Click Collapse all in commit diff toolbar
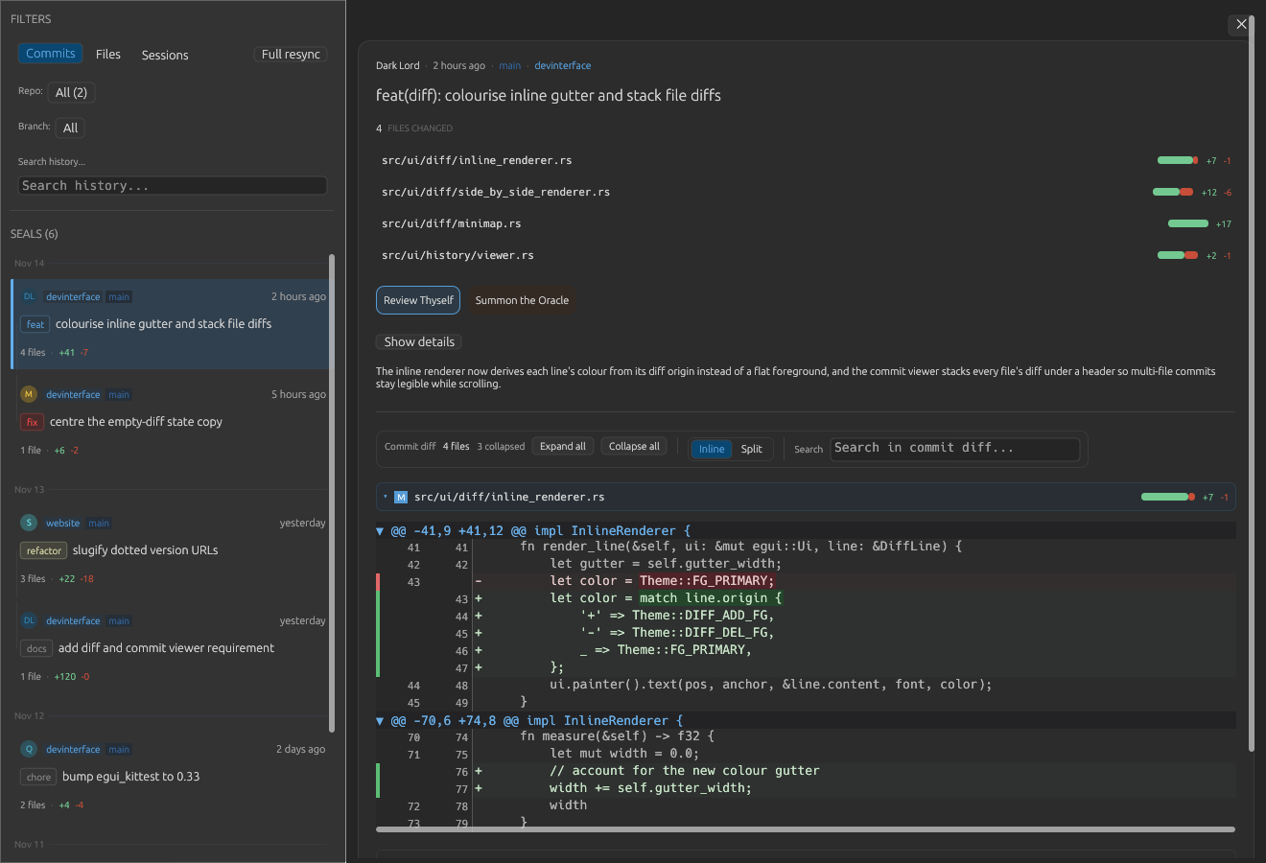The width and height of the screenshot is (1266, 863). (634, 447)
